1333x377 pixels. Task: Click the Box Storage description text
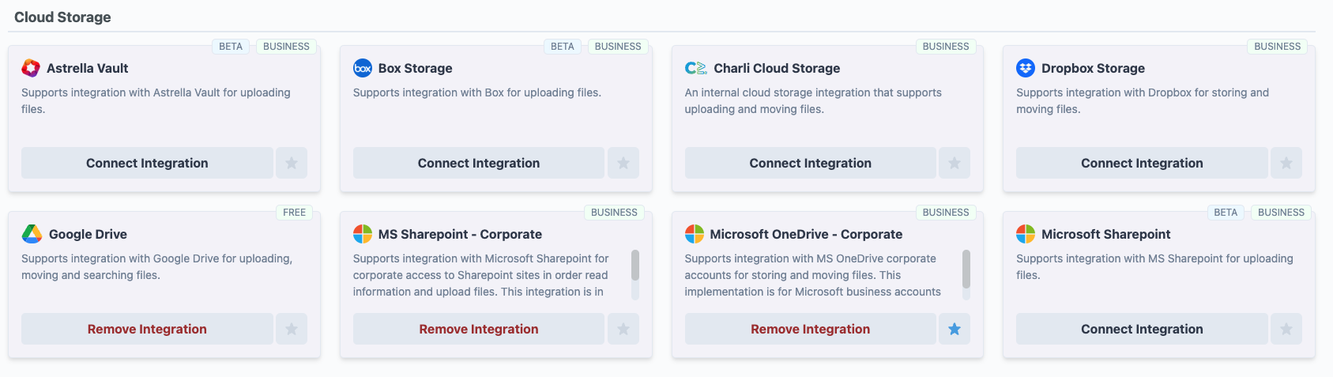coord(477,92)
